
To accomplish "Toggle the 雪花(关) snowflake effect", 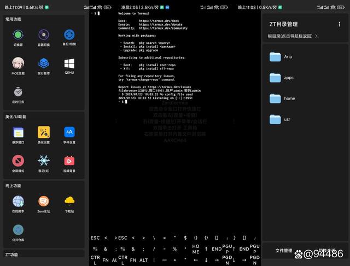I will click(44, 161).
